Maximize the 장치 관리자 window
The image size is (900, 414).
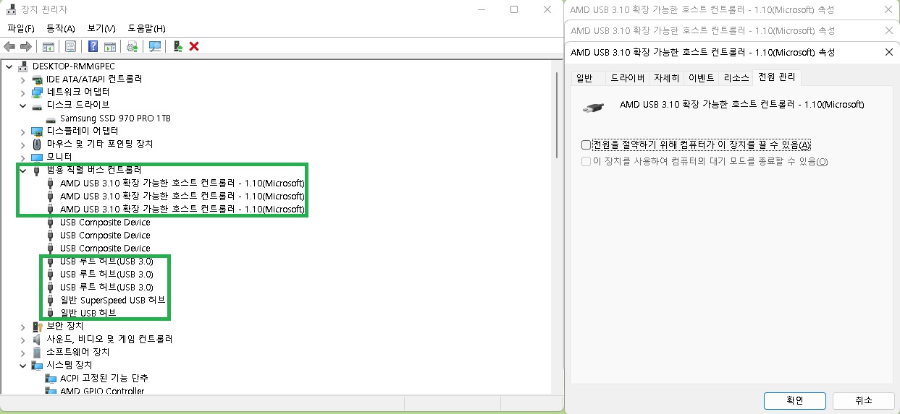pos(514,9)
